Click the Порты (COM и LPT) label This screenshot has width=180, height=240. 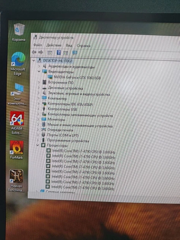63,135
